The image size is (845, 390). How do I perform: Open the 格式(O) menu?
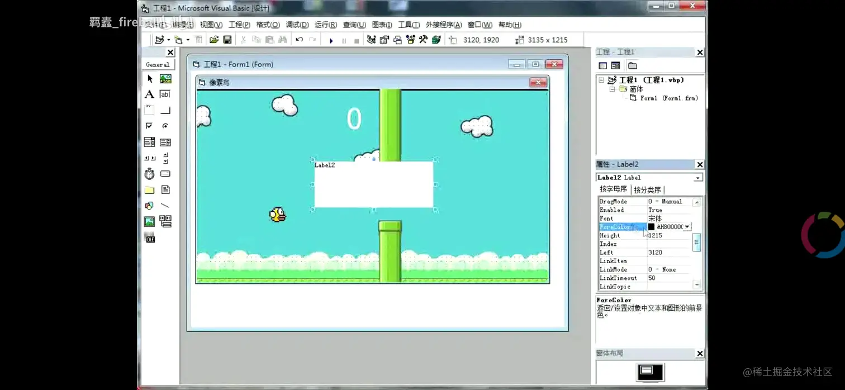[x=268, y=25]
